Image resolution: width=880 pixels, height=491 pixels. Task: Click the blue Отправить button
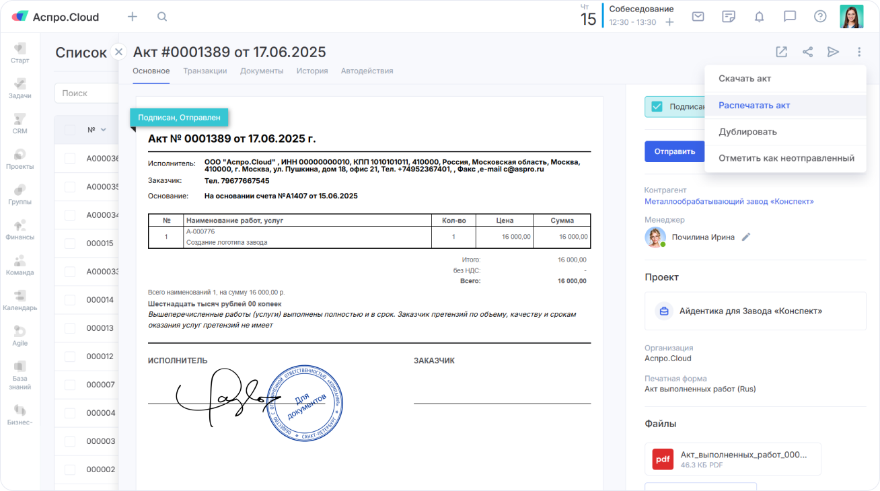(674, 151)
